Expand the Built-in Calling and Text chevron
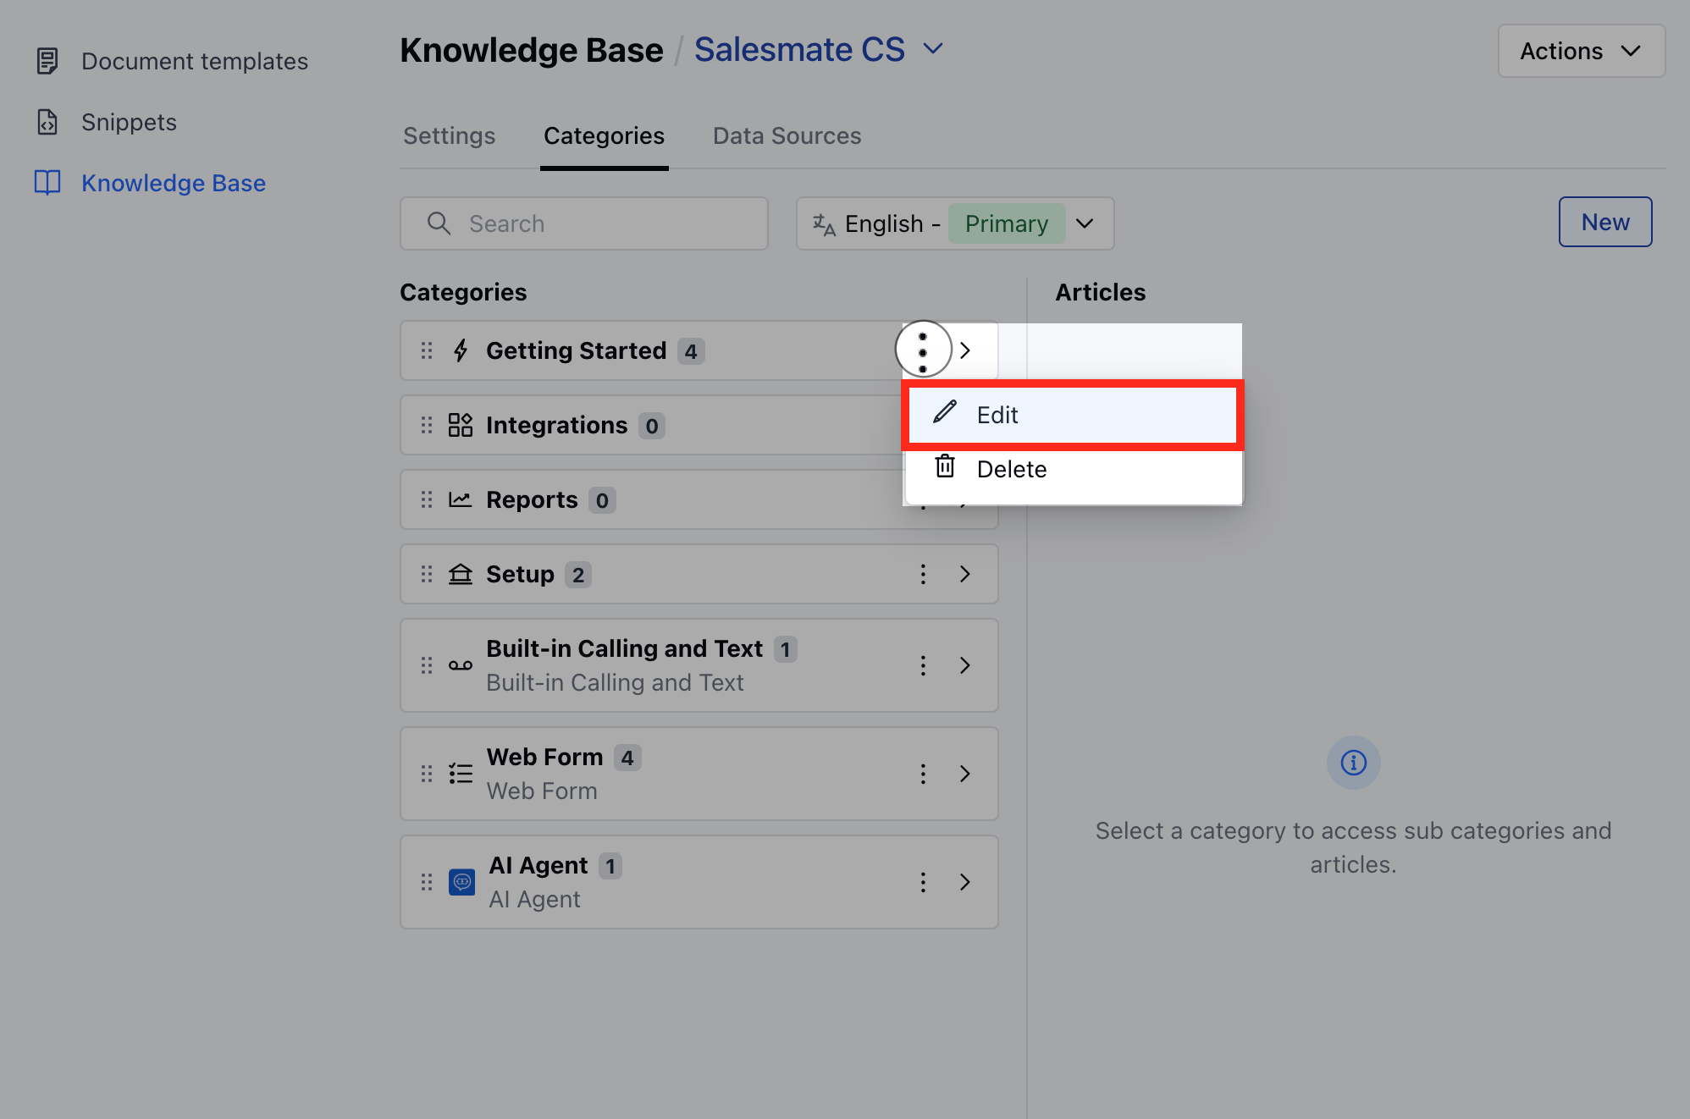This screenshot has width=1690, height=1119. pyautogui.click(x=965, y=665)
